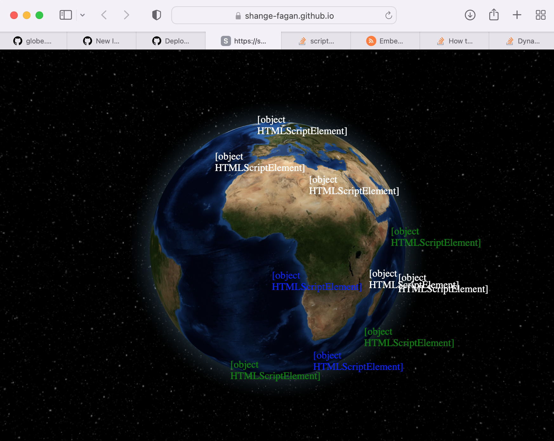
Task: Open the Share menu
Action: coord(493,15)
